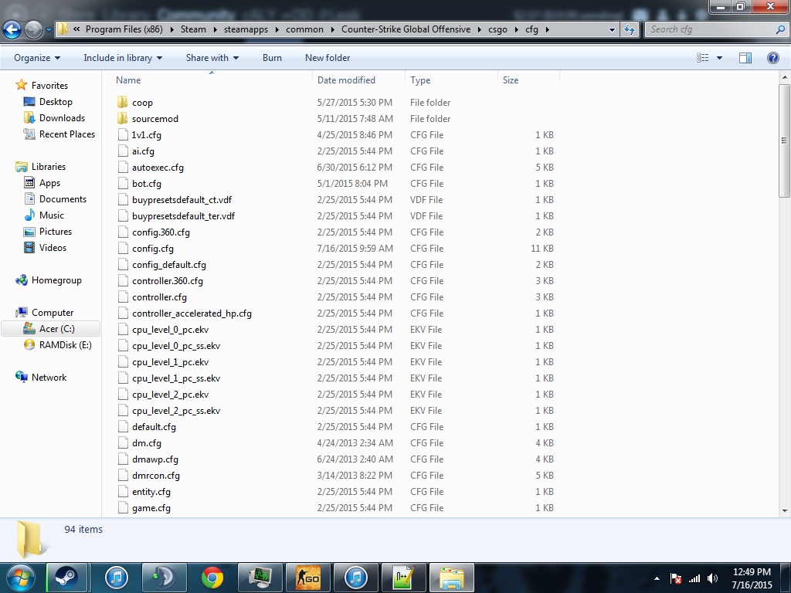Select the config.cfg file icon
The height and width of the screenshot is (593, 791).
click(x=123, y=248)
